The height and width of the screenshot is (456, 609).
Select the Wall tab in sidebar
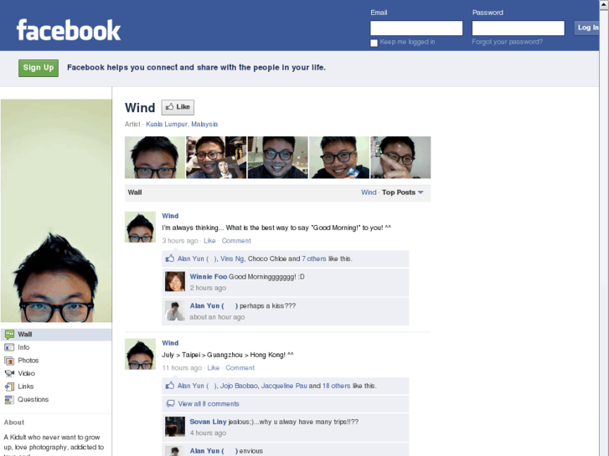(56, 334)
